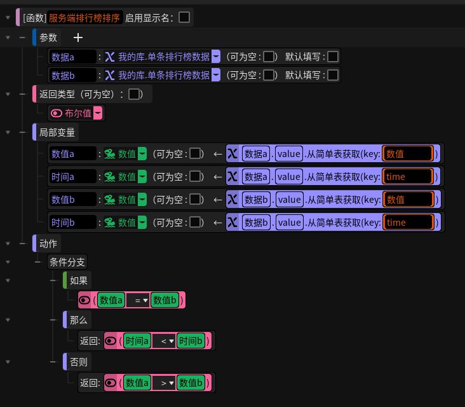Toggle 默认填写 checkbox for parameter 数据b
465x407 pixels.
333,75
